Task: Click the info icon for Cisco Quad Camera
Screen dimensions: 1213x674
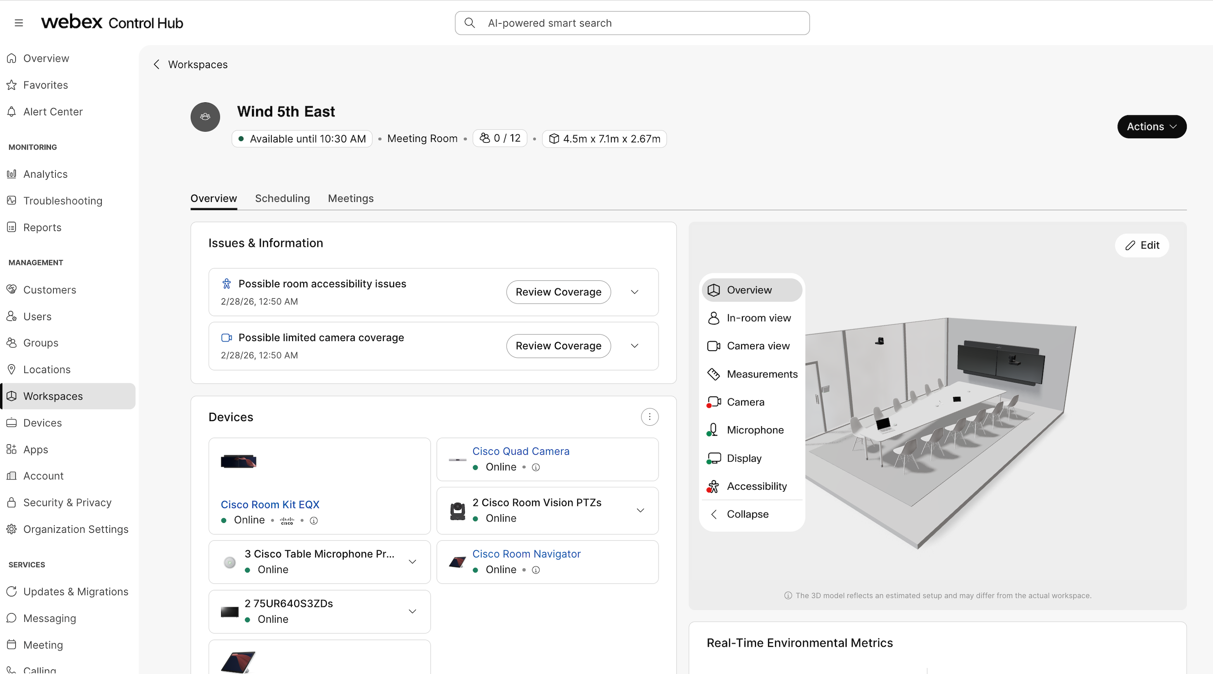Action: (536, 467)
